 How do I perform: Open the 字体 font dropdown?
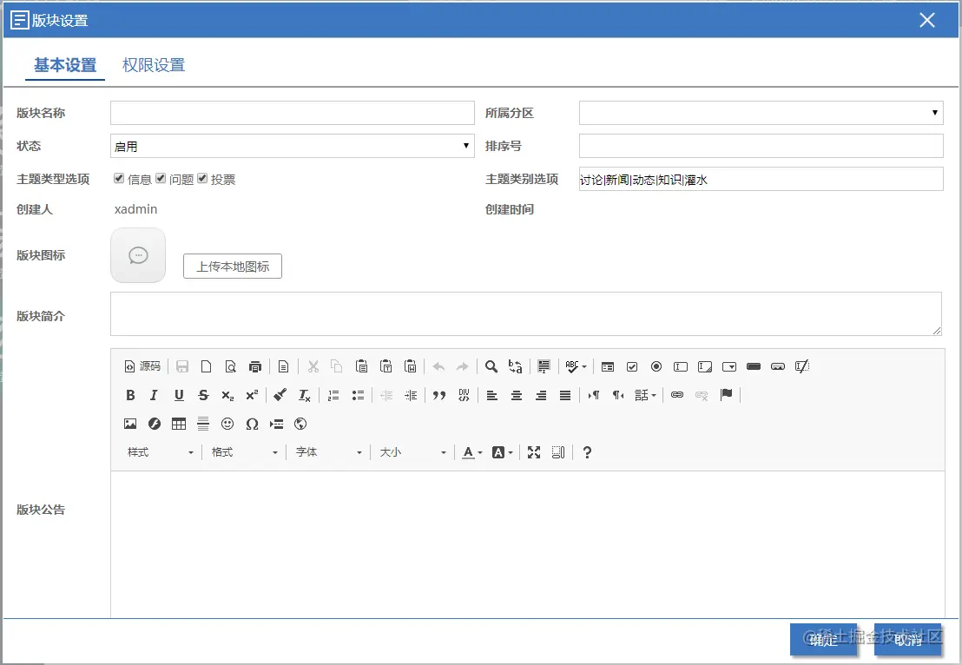pos(328,453)
